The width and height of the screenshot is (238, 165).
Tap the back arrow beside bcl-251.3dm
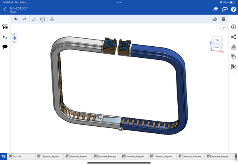pos(4,9)
